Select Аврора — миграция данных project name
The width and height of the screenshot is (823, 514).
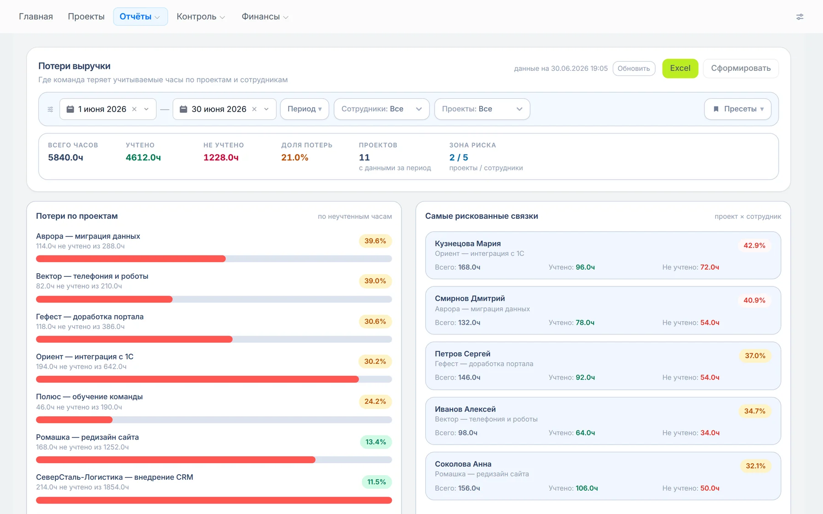pyautogui.click(x=88, y=236)
